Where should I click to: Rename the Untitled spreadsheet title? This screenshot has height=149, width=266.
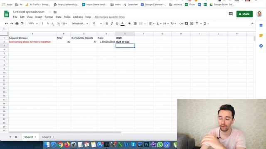[x=29, y=12]
